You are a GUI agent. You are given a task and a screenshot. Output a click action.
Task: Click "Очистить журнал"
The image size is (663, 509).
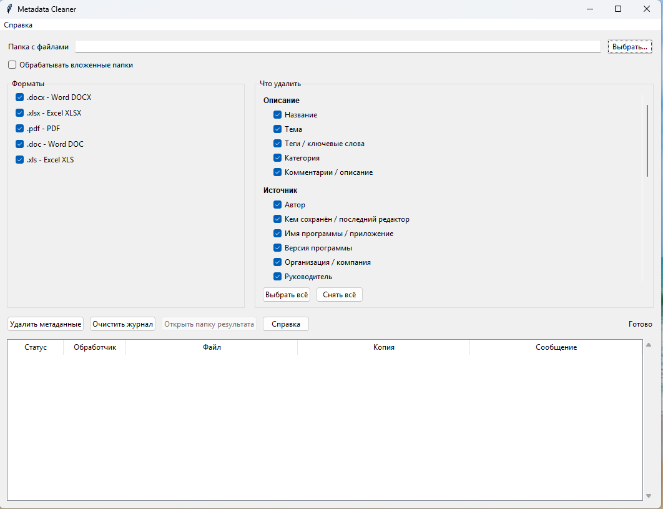point(121,324)
